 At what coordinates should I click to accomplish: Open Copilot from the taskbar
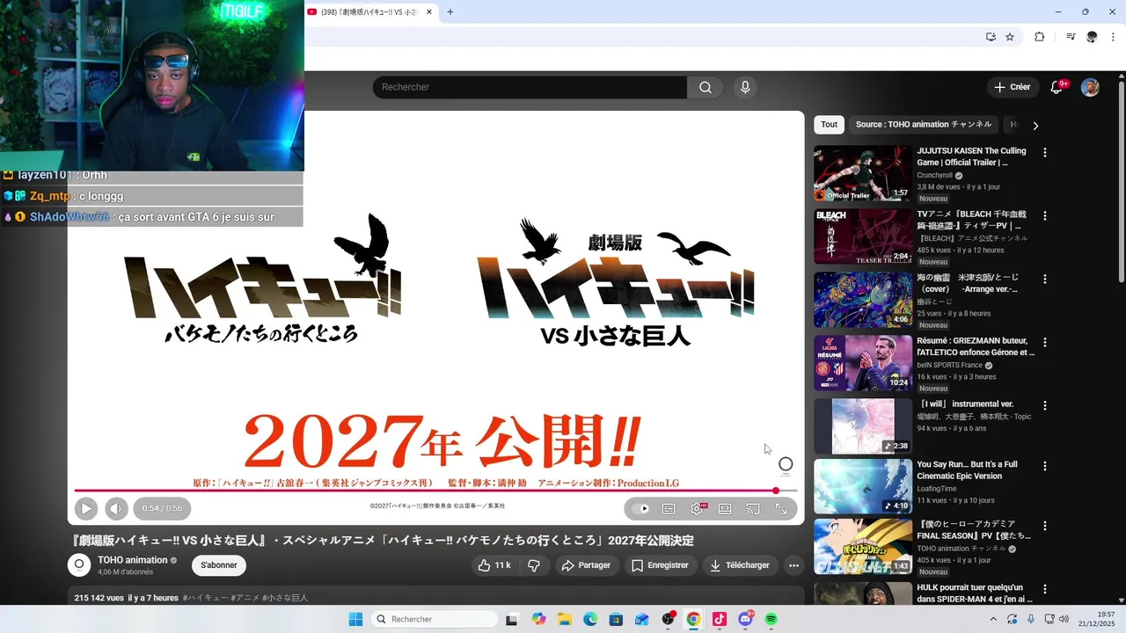(538, 619)
